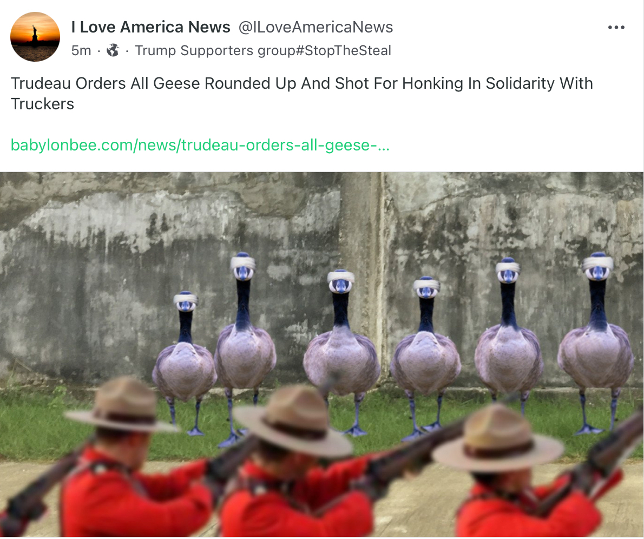
Task: Click the globe public visibility icon
Action: click(x=113, y=50)
